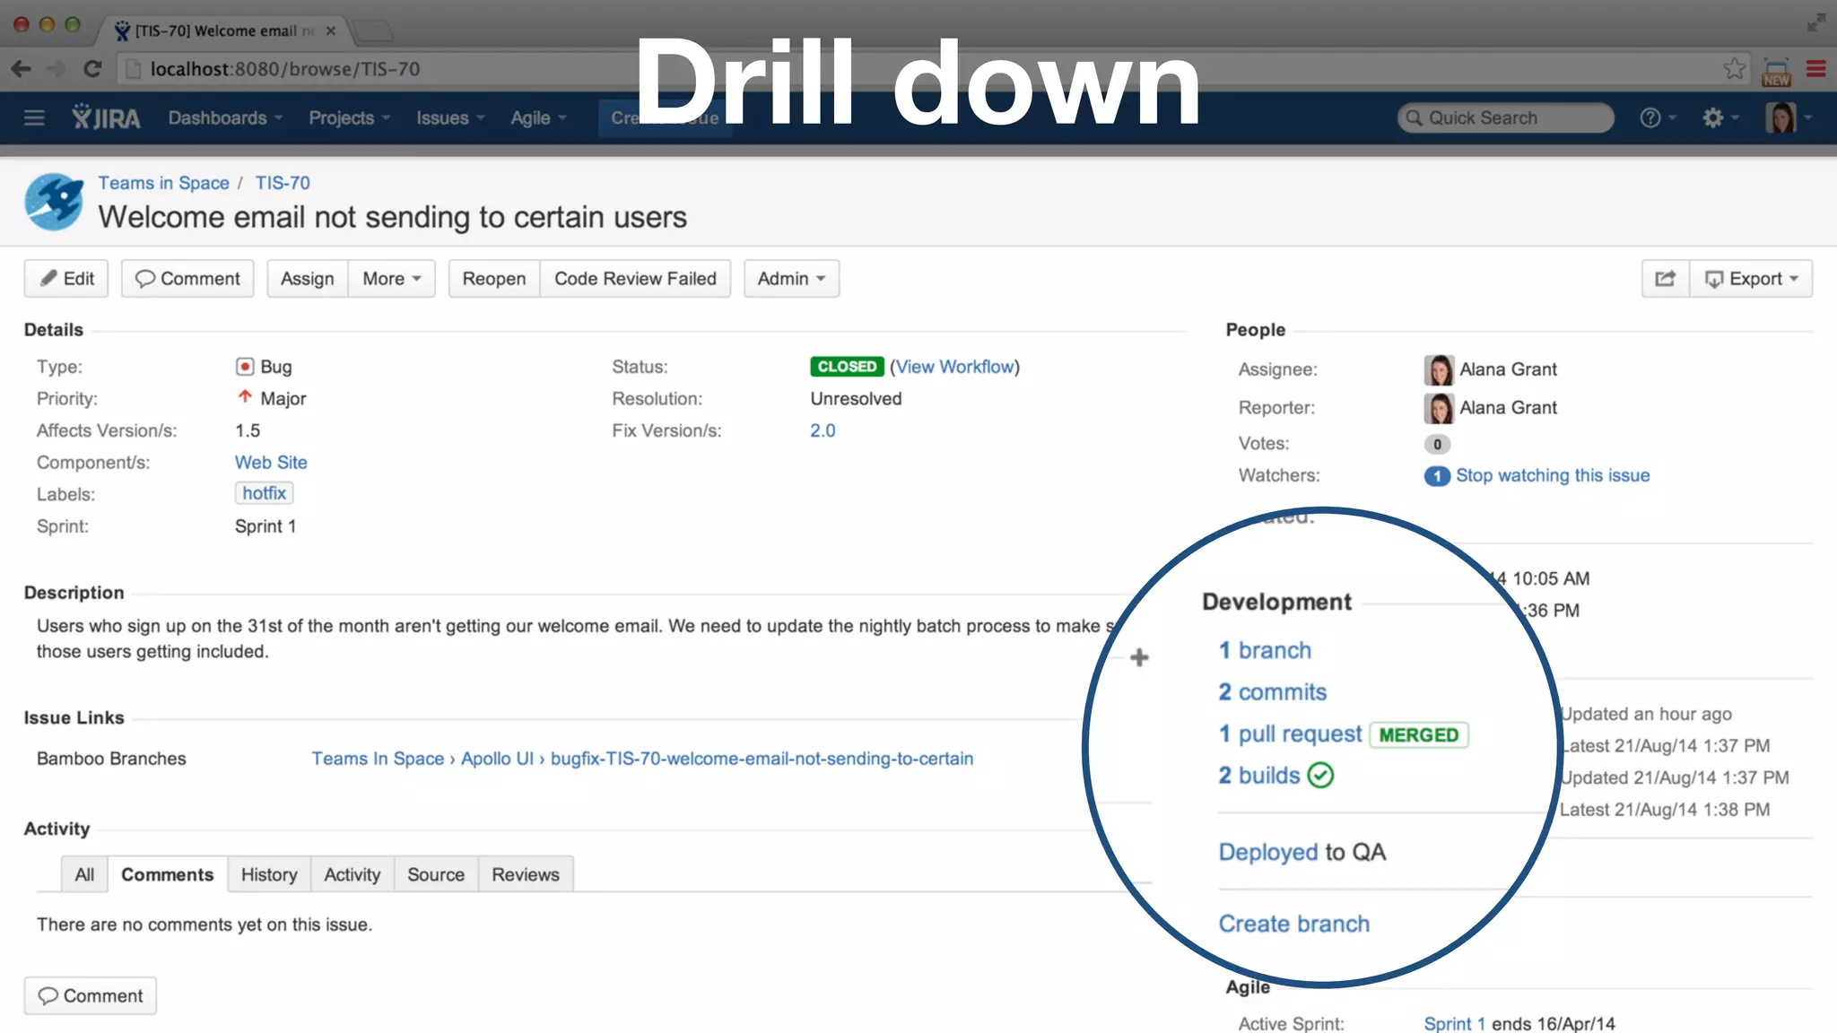The image size is (1837, 1033).
Task: Open the Teams in Space breadcrumb link
Action: pyautogui.click(x=163, y=183)
